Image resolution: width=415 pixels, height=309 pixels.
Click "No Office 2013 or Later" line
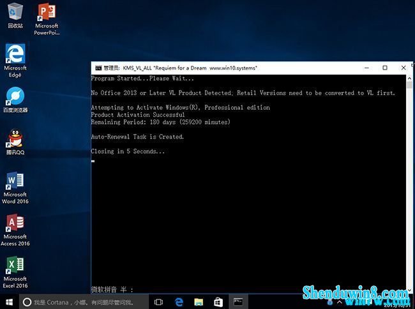(243, 93)
